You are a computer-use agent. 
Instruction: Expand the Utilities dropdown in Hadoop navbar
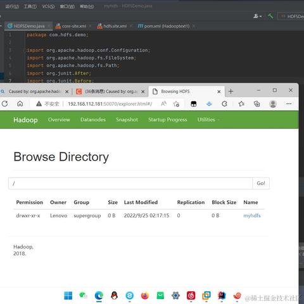click(x=208, y=120)
